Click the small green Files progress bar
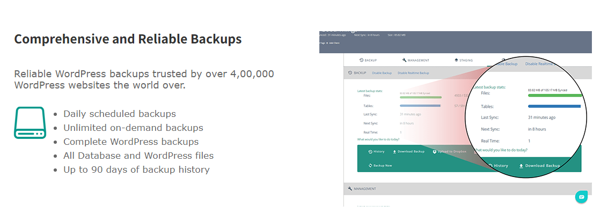This screenshot has width=615, height=221. pos(421,97)
